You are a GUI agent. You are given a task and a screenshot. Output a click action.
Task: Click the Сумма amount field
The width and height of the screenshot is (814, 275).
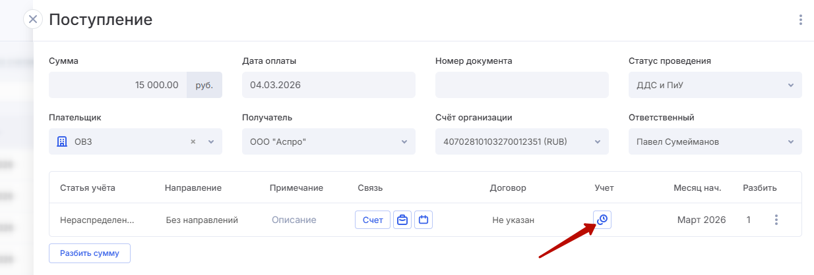pos(117,85)
